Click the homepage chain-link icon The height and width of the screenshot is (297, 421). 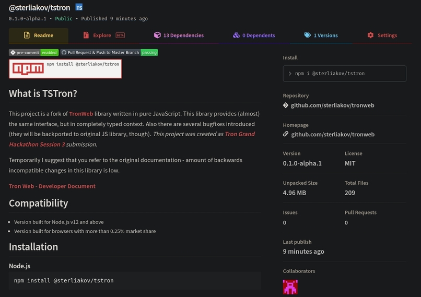tap(286, 134)
